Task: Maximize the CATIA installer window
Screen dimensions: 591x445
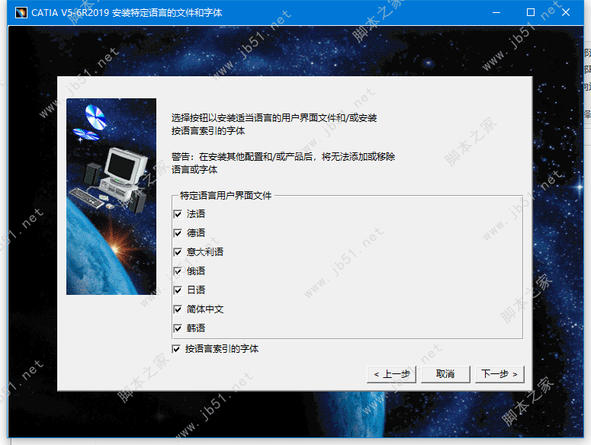Action: click(x=531, y=12)
